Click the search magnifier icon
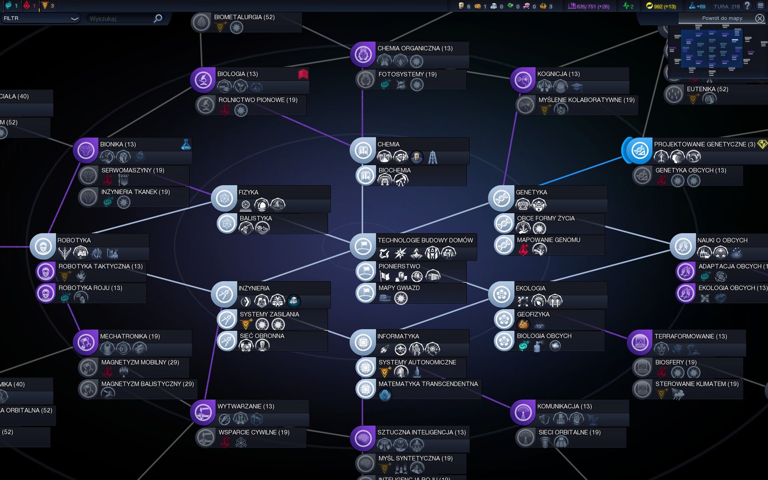The height and width of the screenshot is (480, 768). (158, 18)
